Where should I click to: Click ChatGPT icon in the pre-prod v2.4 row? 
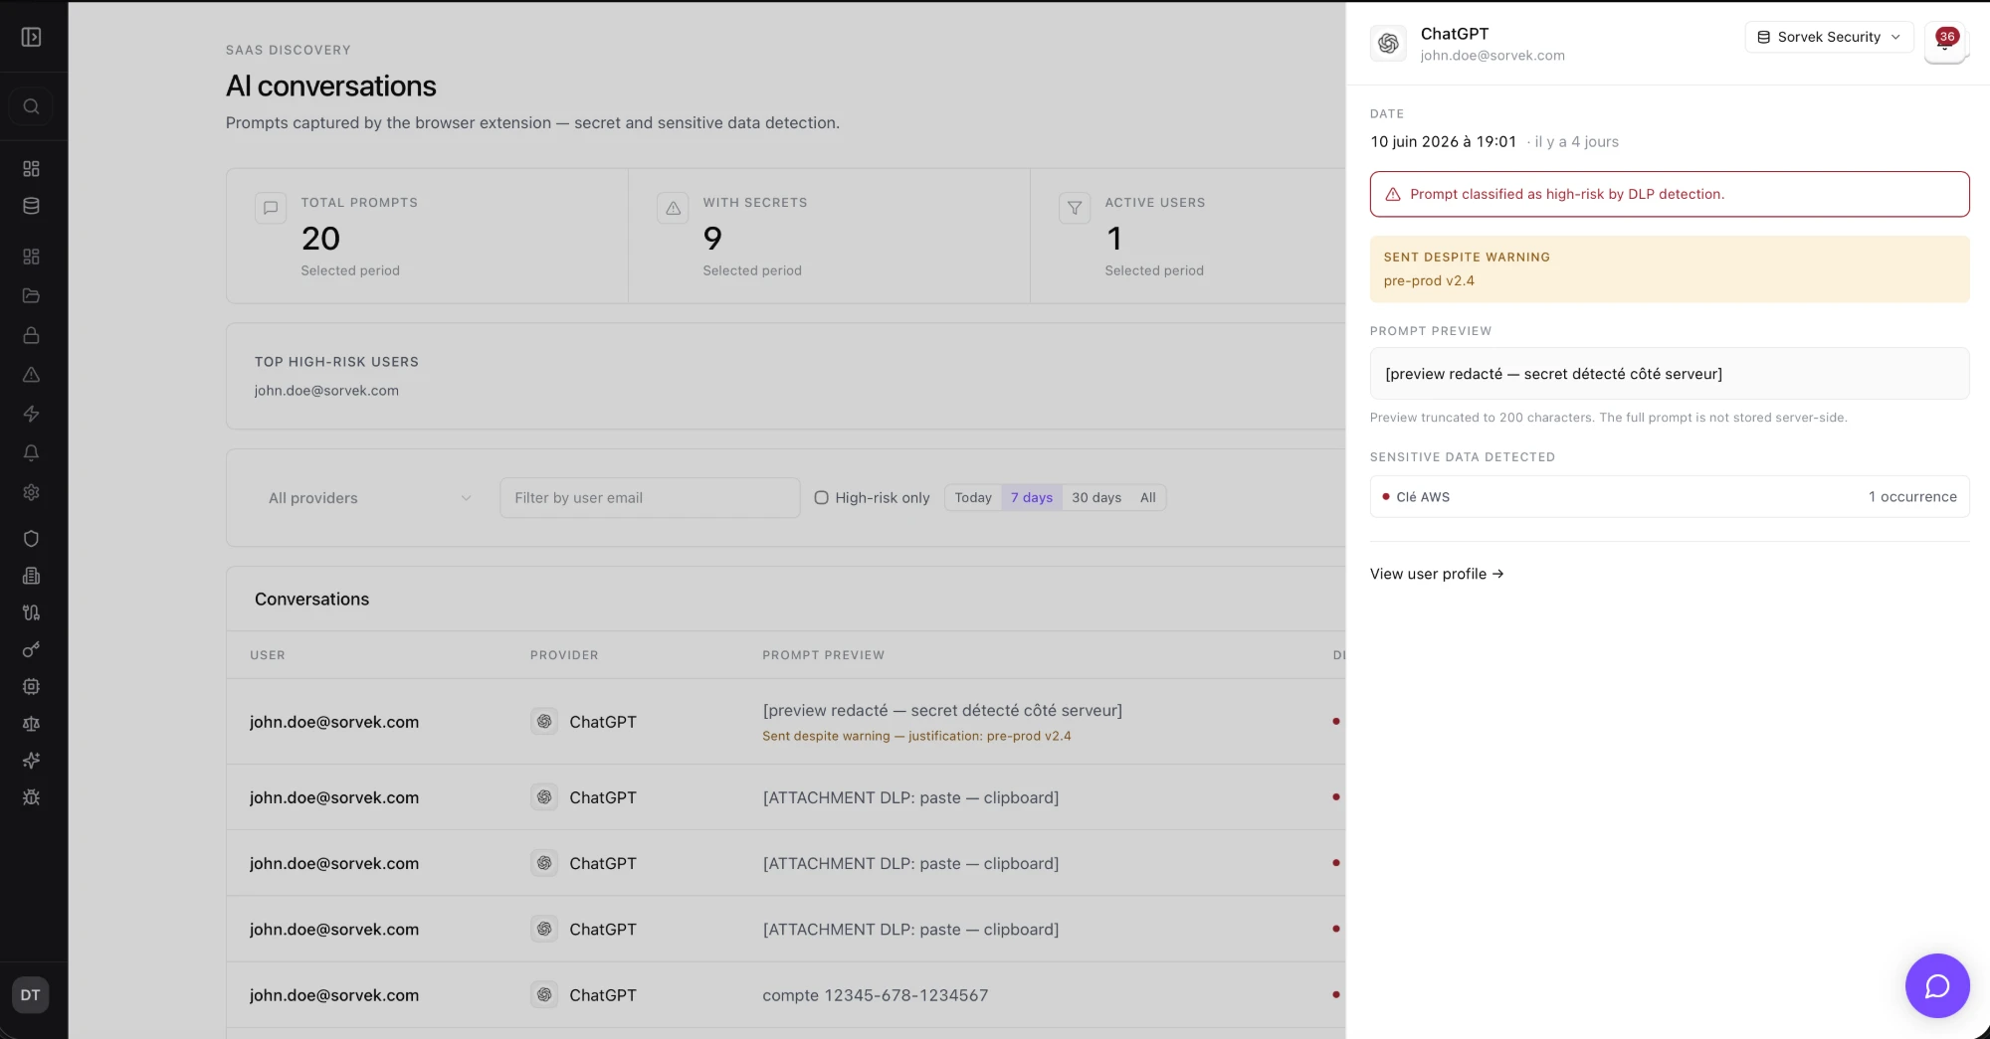click(544, 722)
